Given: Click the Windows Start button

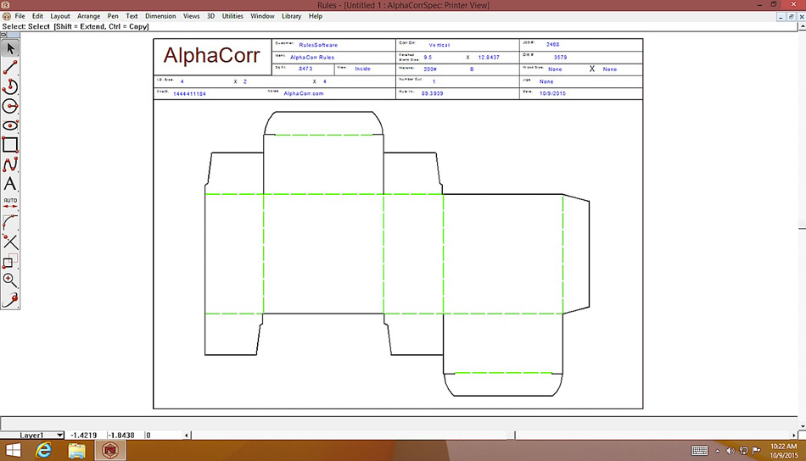Looking at the screenshot, I should (14, 450).
